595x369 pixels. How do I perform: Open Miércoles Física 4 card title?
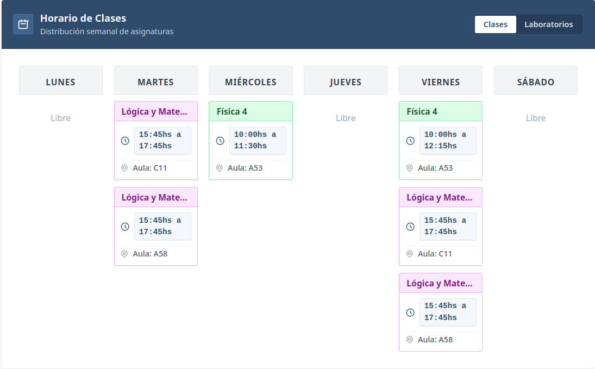point(232,111)
